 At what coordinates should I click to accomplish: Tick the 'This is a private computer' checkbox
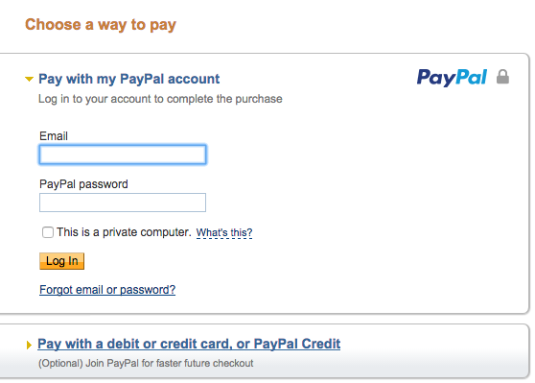pos(48,232)
